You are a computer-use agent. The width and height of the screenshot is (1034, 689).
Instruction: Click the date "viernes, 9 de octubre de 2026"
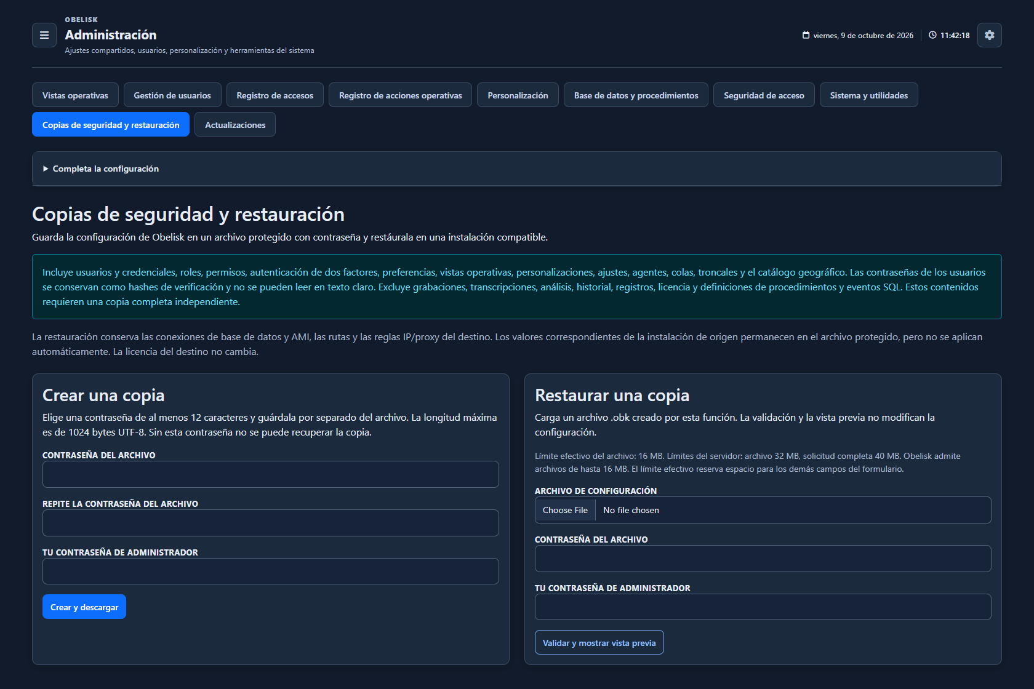(863, 36)
